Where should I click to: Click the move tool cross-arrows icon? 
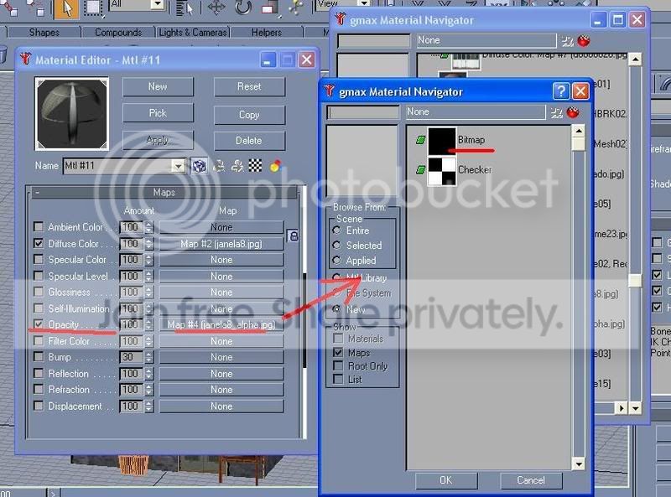[x=216, y=8]
